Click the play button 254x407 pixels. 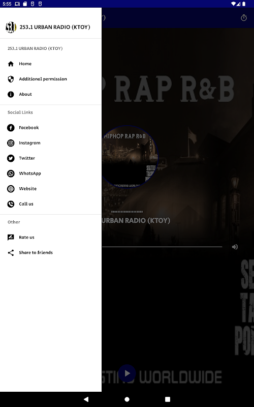click(127, 373)
